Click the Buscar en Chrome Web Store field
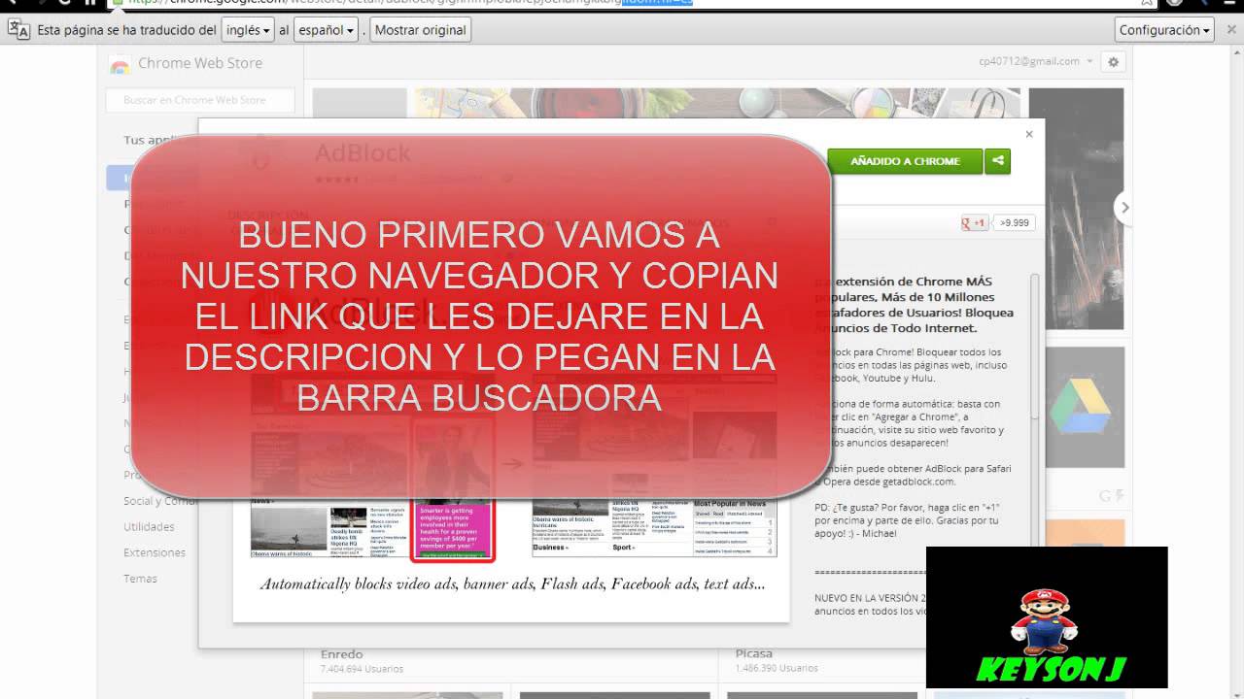The width and height of the screenshot is (1244, 699). (x=199, y=100)
